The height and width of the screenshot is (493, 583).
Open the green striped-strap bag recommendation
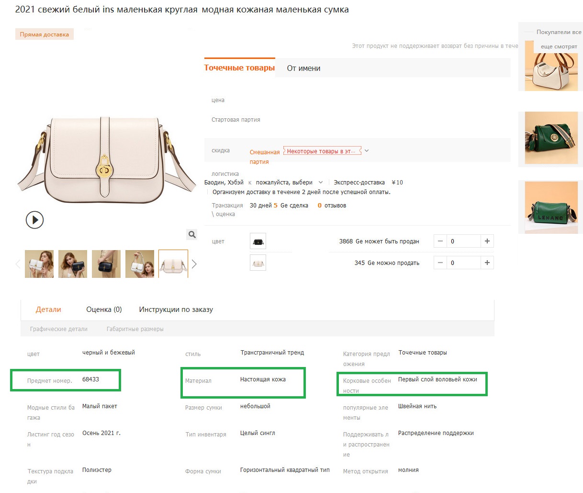tap(551, 138)
